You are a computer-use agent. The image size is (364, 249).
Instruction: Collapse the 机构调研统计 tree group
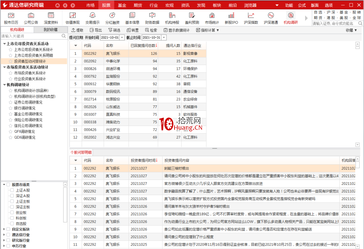coord(4,85)
